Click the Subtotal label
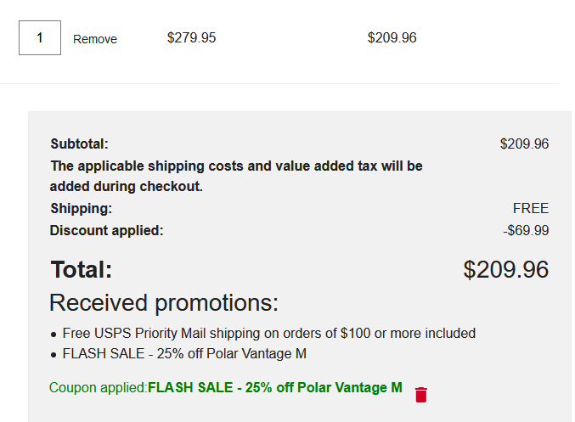575x422 pixels. [79, 143]
